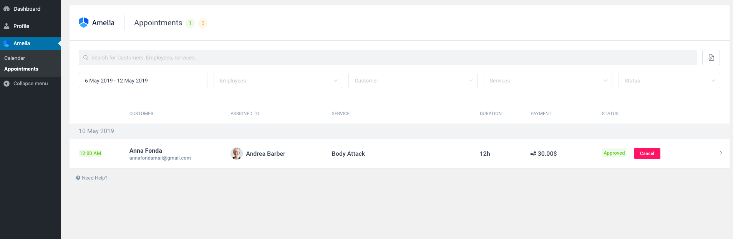The image size is (733, 239).
Task: Click the payment hand-coin icon
Action: pos(533,153)
